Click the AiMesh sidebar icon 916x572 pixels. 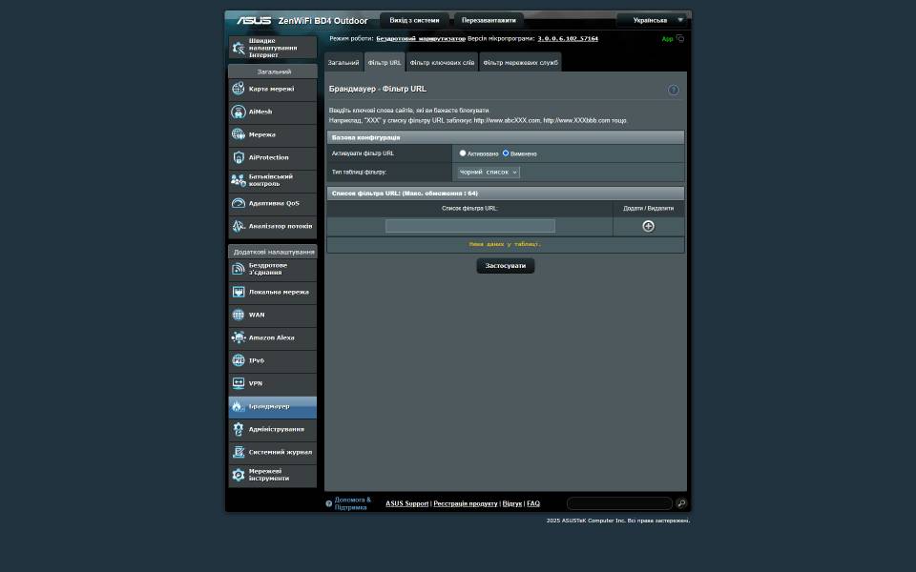[239, 112]
